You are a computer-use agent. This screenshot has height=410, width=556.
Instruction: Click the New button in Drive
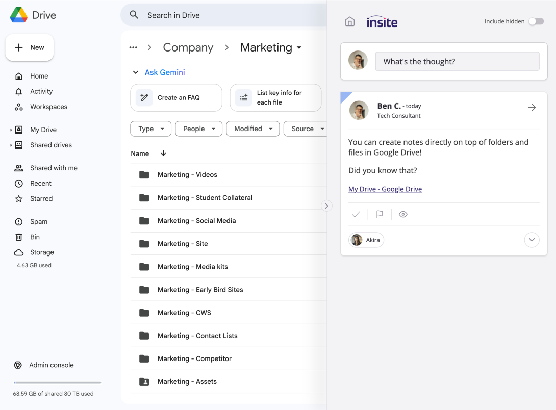[29, 47]
